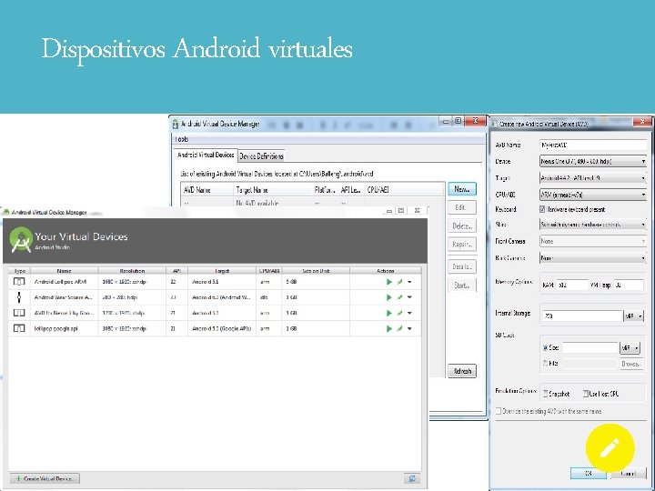655x491 pixels.
Task: Edit the lollipop google api device
Action: click(399, 328)
